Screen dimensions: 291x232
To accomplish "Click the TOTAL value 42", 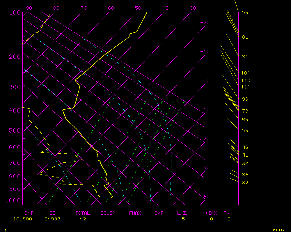I will coord(83,219).
